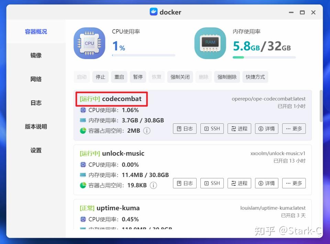
Task: Click the blue CPU chip icon at top left
Action: 89,43
